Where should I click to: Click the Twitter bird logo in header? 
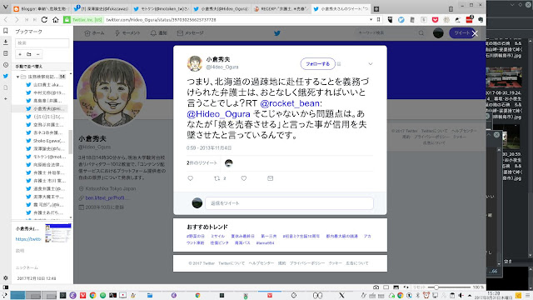[277, 33]
